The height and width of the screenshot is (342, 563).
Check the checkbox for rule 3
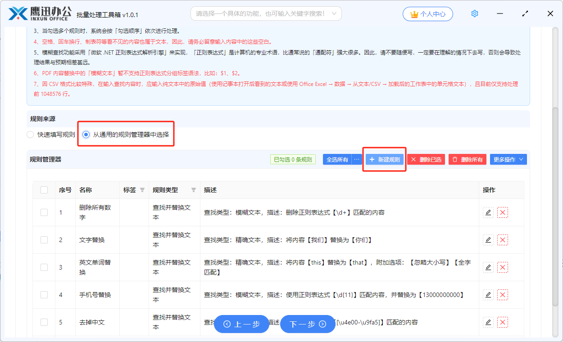pos(44,267)
